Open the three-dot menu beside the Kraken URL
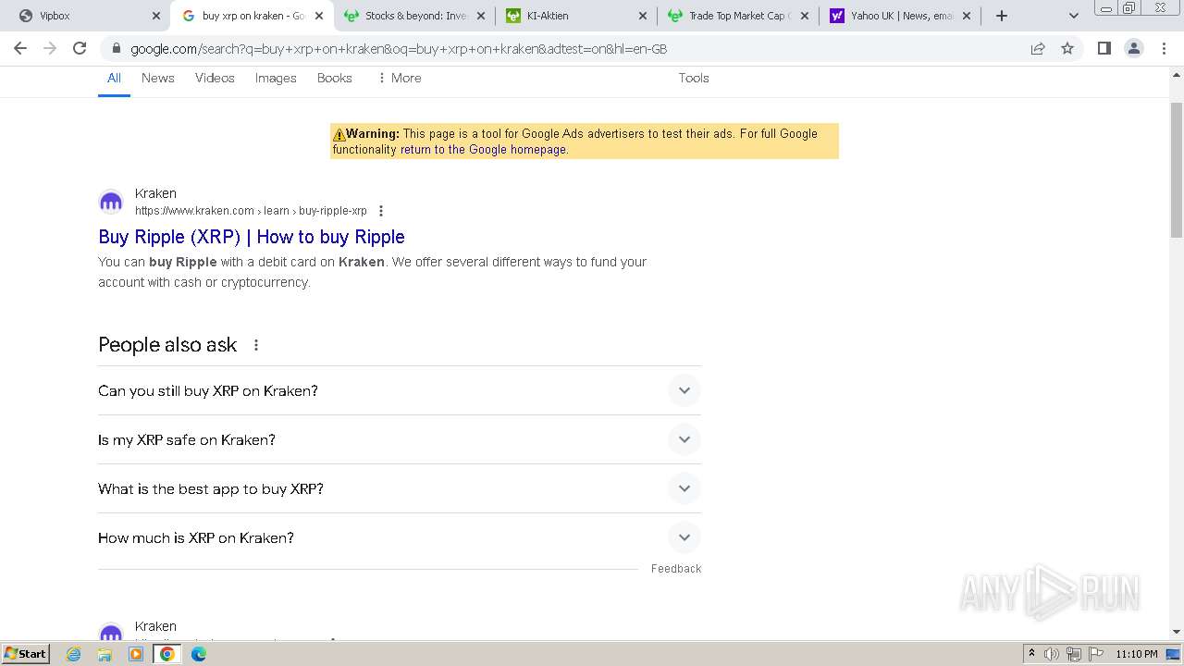The width and height of the screenshot is (1184, 666). click(x=381, y=211)
